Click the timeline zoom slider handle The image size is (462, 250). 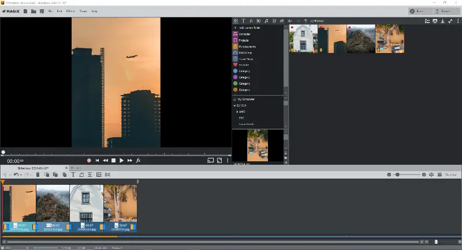coord(397,175)
